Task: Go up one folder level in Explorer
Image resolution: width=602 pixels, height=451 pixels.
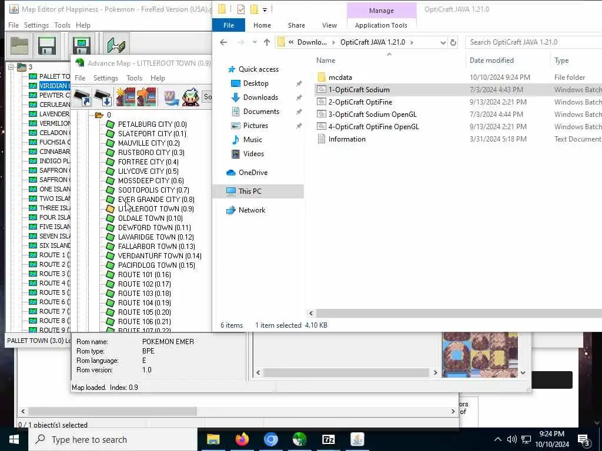Action: click(x=267, y=42)
